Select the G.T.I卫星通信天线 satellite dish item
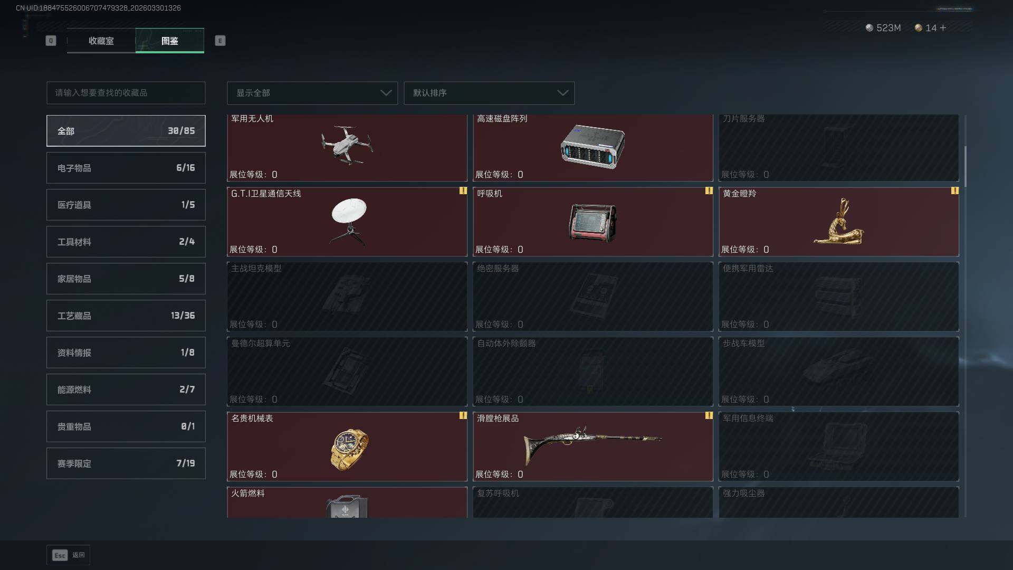The width and height of the screenshot is (1013, 570). (347, 222)
